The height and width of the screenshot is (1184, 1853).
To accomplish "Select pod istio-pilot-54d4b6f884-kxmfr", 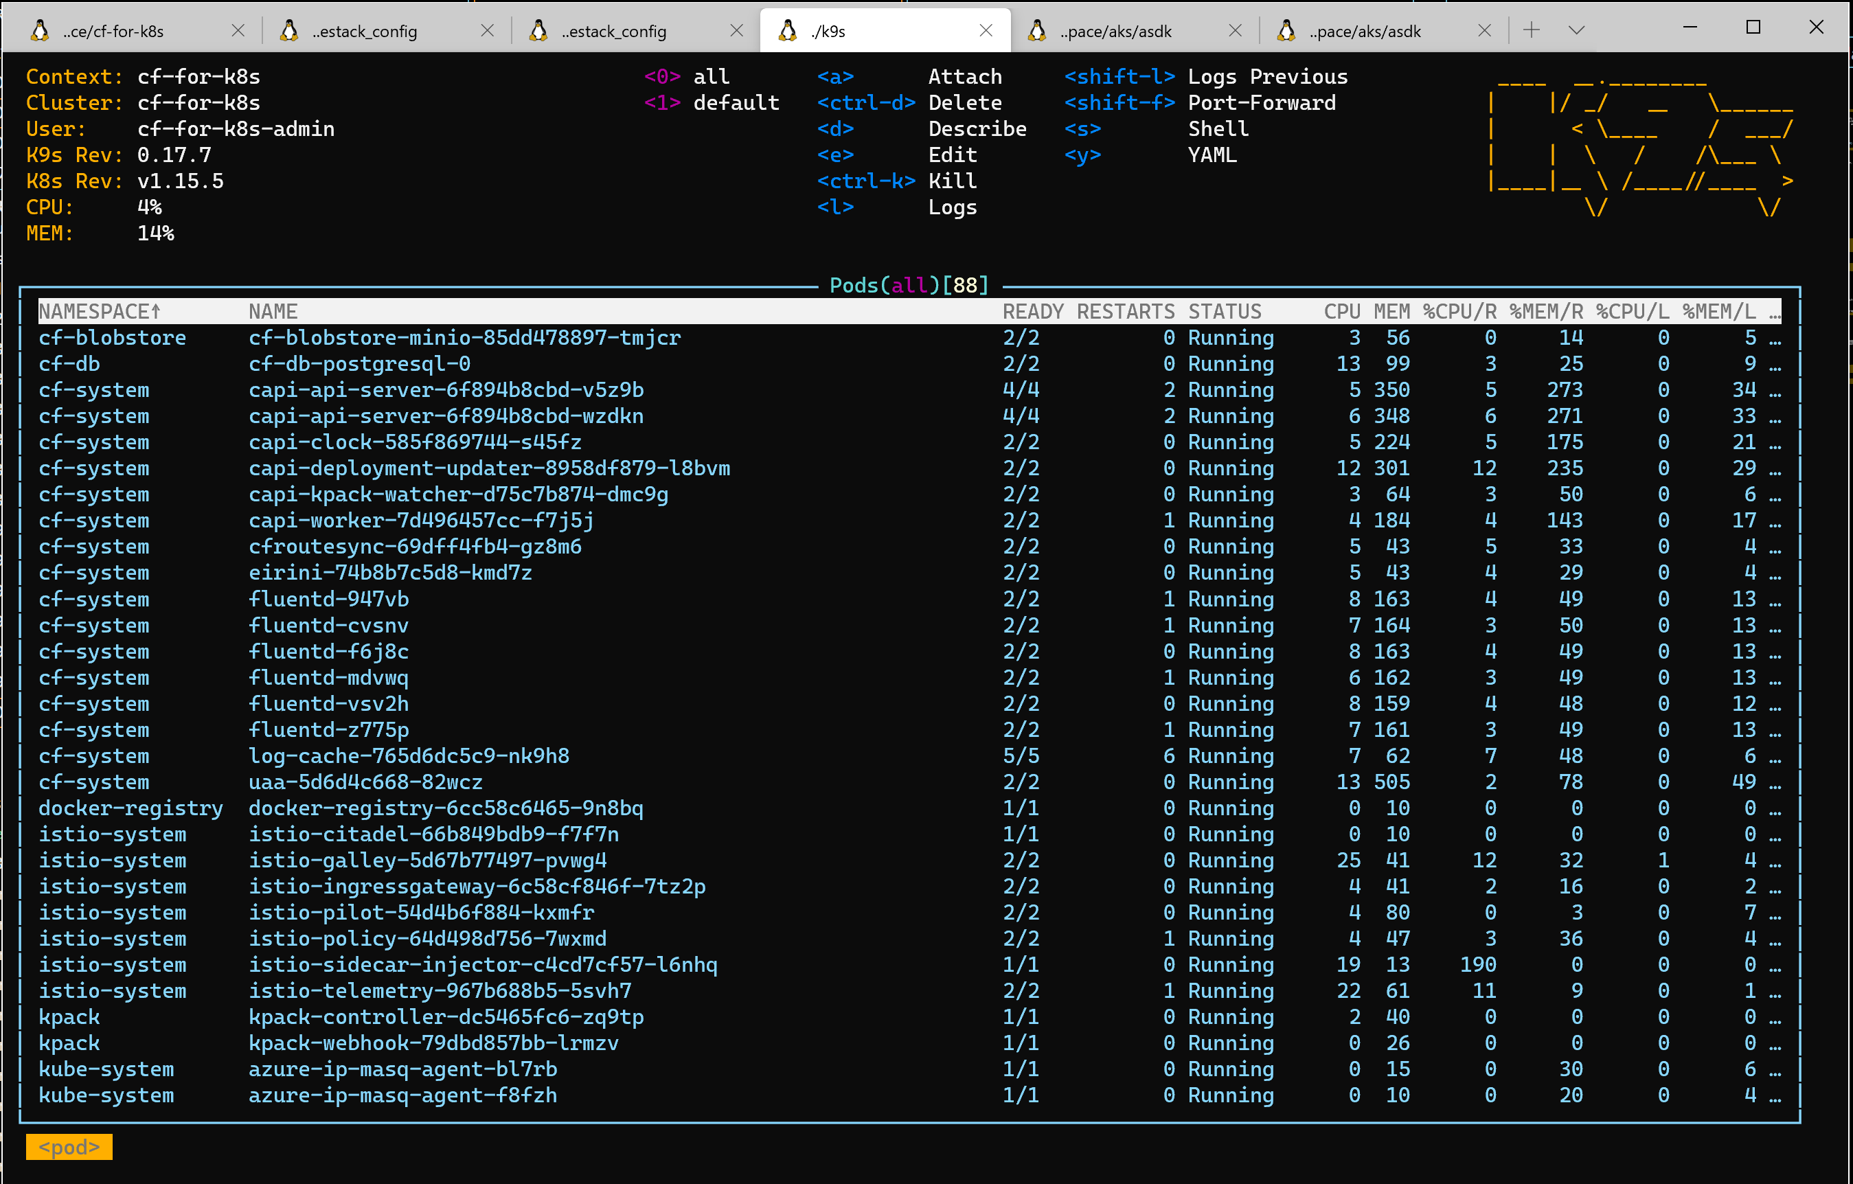I will coord(909,913).
